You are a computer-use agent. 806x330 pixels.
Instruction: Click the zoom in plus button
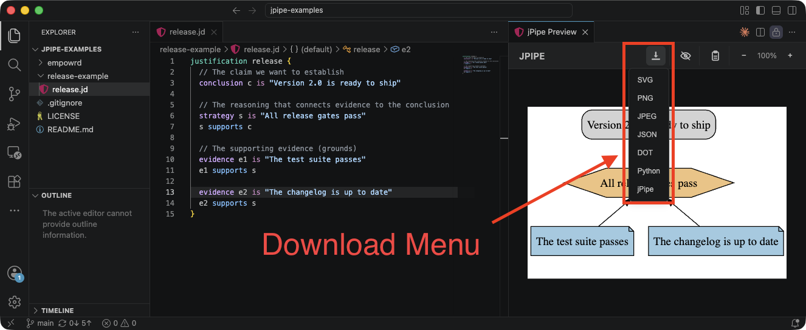tap(790, 56)
